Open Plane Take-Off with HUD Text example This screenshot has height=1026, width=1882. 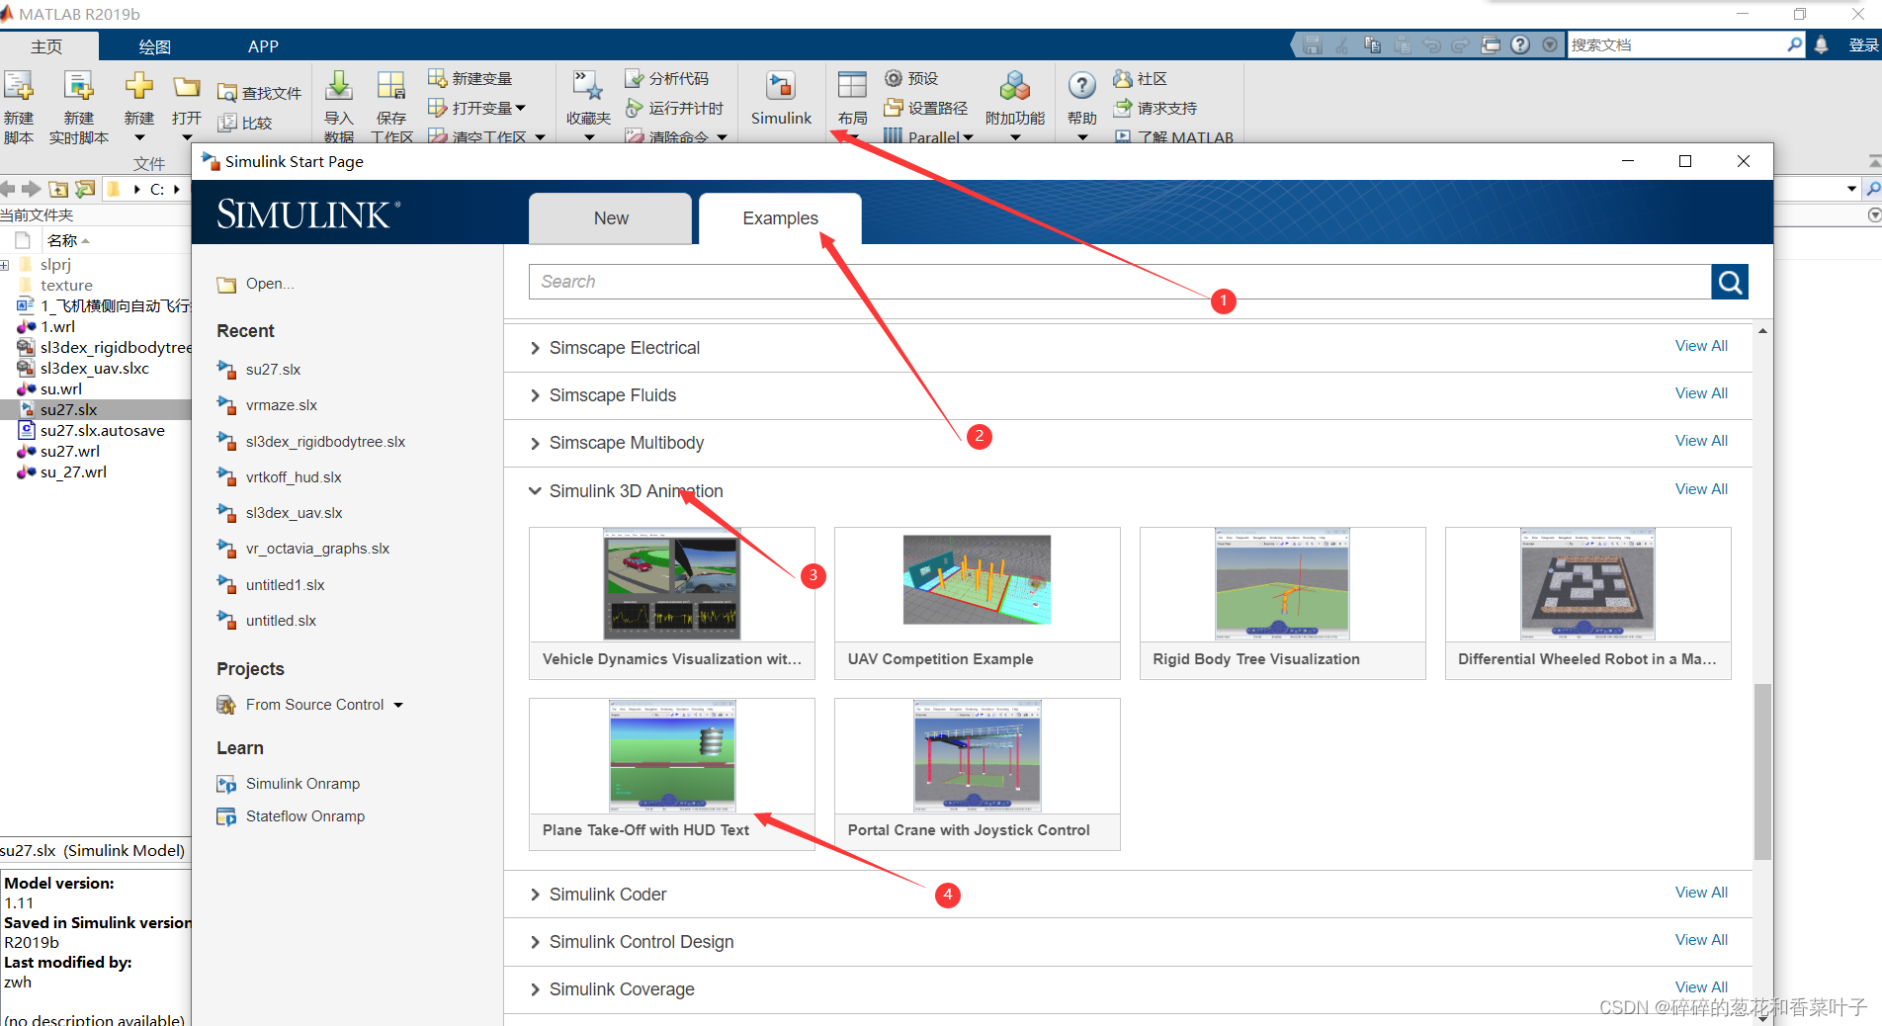click(x=672, y=774)
